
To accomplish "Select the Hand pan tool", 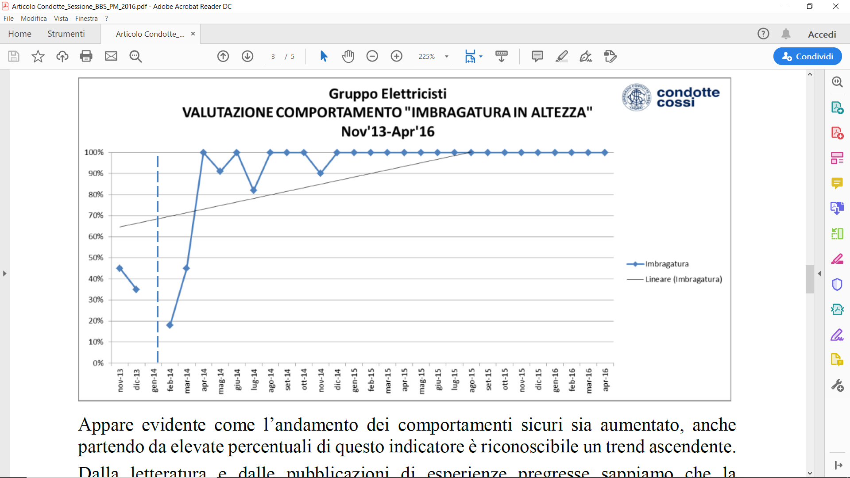I will point(348,56).
